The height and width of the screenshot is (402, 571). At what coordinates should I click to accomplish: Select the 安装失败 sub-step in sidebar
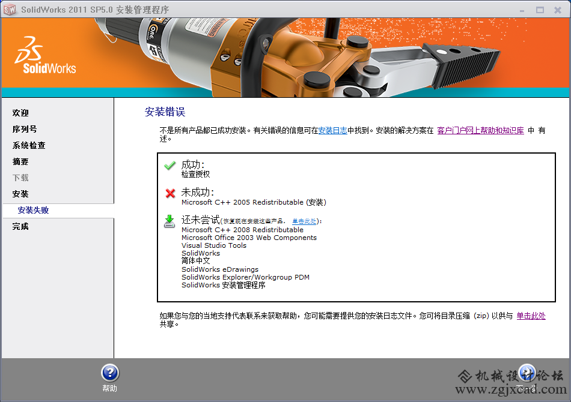[33, 210]
